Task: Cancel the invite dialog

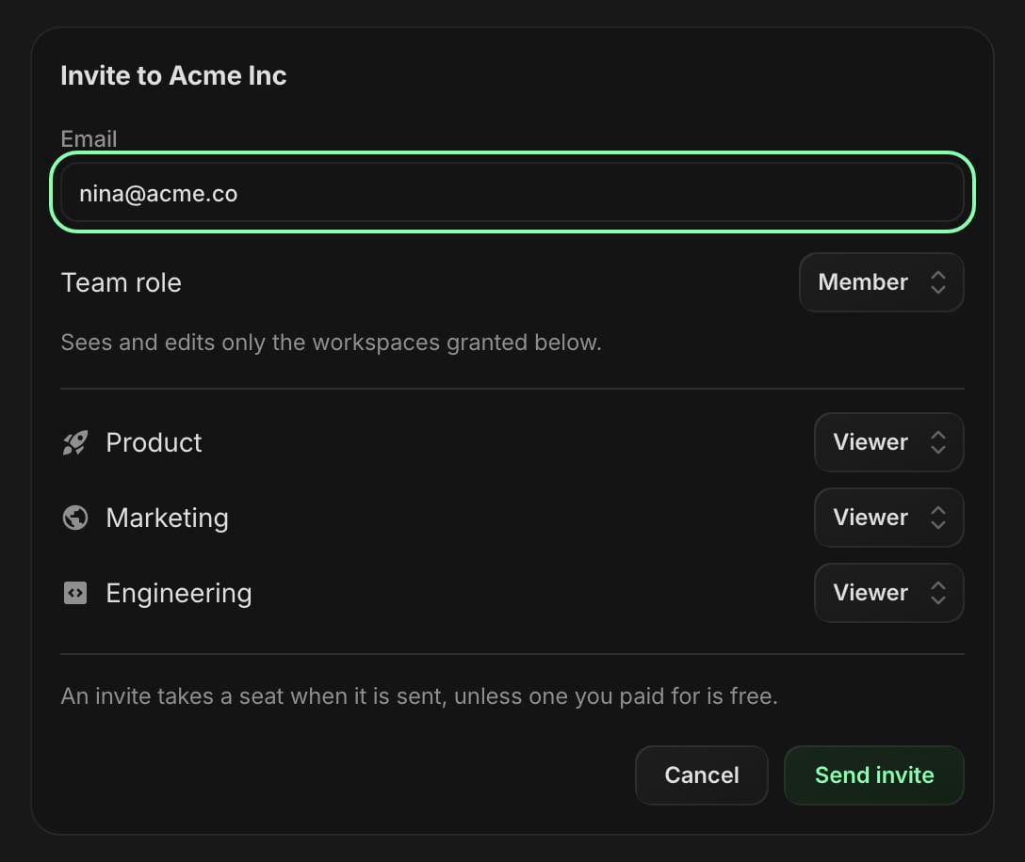Action: tap(702, 775)
